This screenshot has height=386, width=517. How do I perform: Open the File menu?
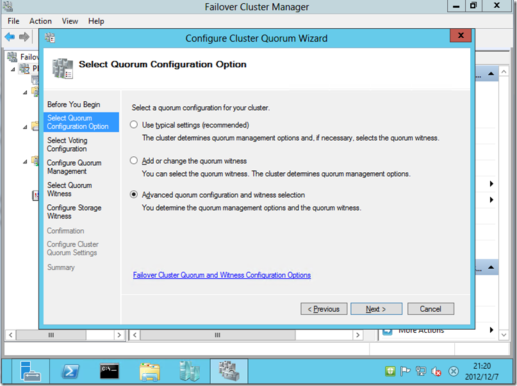(13, 21)
